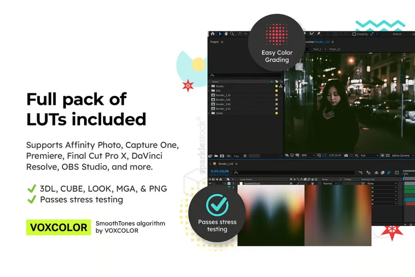Click the Composition mini-flowchart icon in timeline
This screenshot has width=415, height=277.
click(361, 172)
